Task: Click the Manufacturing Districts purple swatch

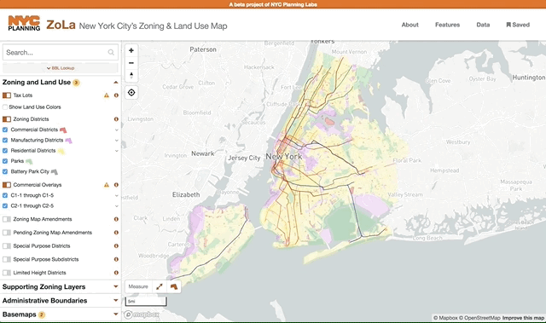Action: pos(68,141)
